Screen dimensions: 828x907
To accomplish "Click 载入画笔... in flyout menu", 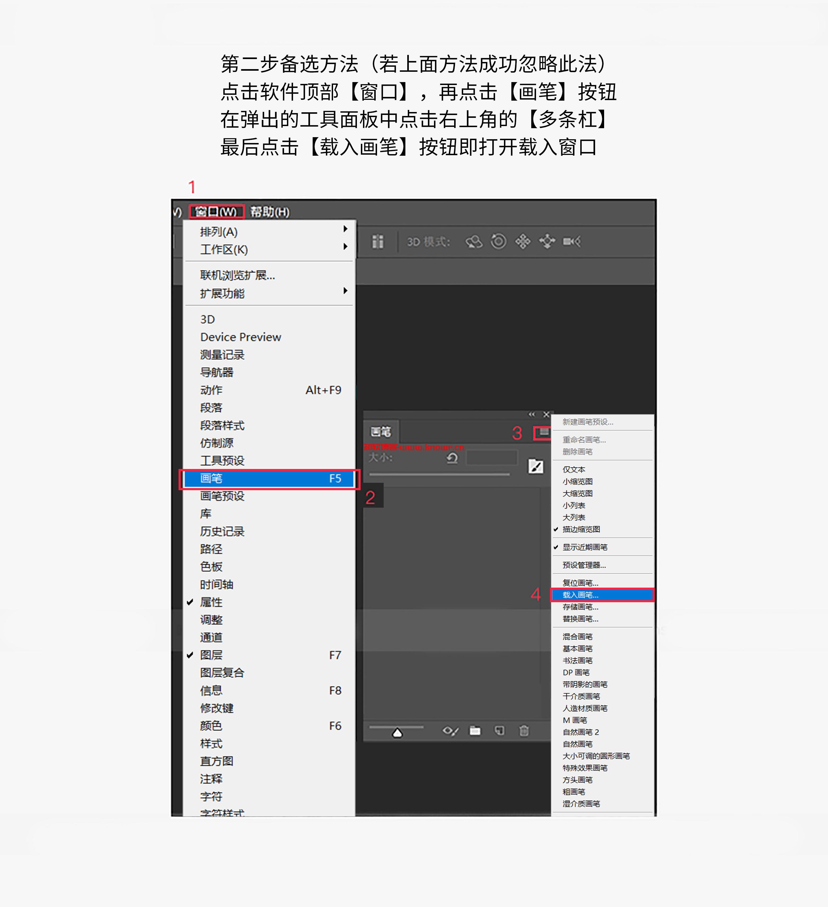I will click(603, 595).
